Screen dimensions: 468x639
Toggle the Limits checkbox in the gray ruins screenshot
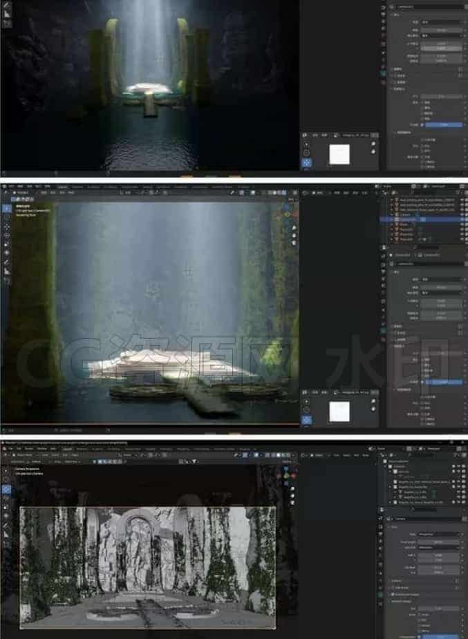[419, 615]
